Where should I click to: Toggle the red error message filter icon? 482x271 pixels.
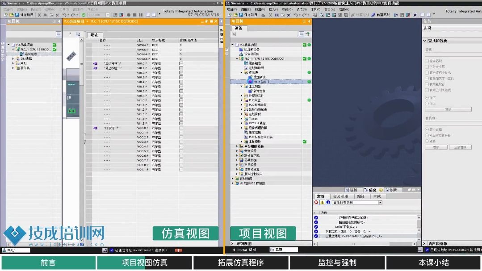316,203
